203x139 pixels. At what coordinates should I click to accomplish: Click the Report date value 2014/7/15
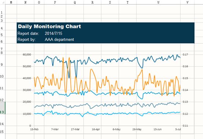click(x=53, y=33)
